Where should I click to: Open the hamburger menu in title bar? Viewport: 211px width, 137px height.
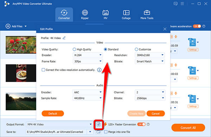point(182,4)
